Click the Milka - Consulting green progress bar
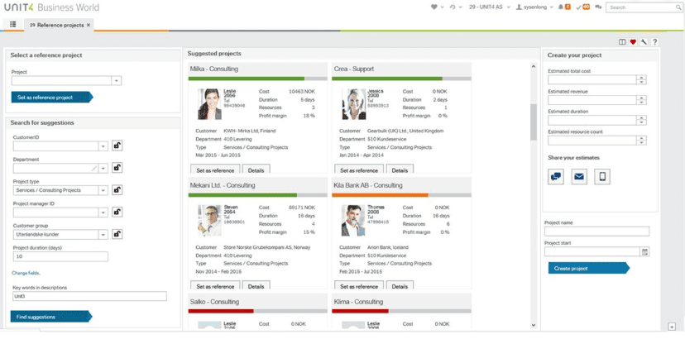Viewport: 685px width, 339px height. pyautogui.click(x=247, y=79)
